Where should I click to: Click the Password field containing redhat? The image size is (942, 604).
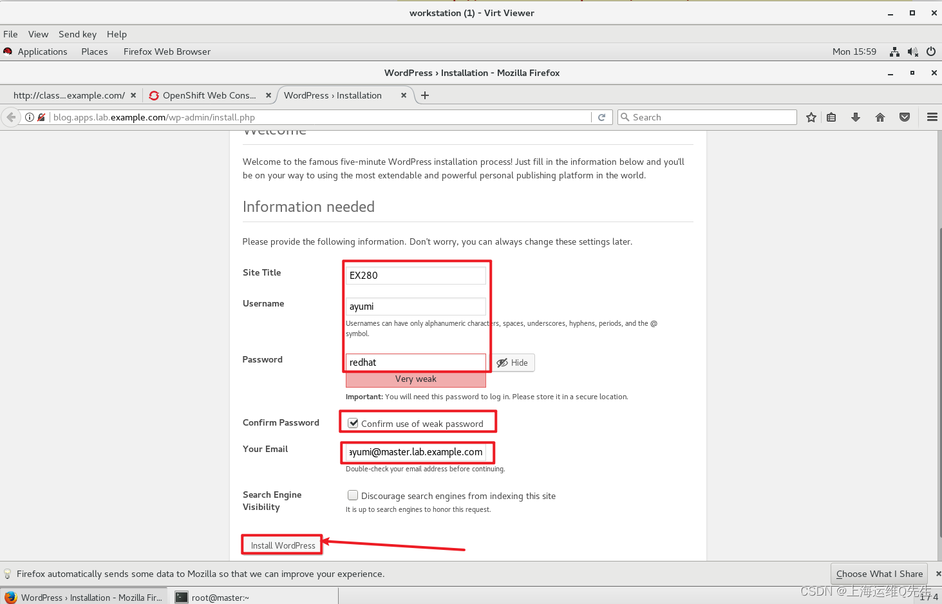[x=416, y=363]
